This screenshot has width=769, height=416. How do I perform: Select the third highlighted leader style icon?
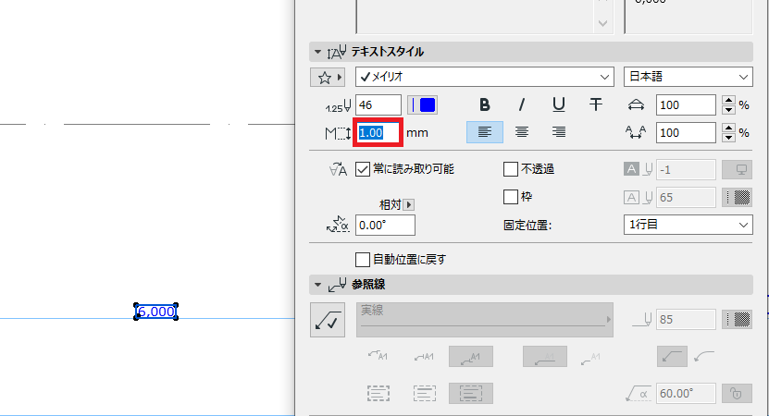pos(471,357)
